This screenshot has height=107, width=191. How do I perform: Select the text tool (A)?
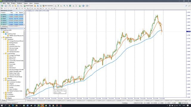[22, 8]
